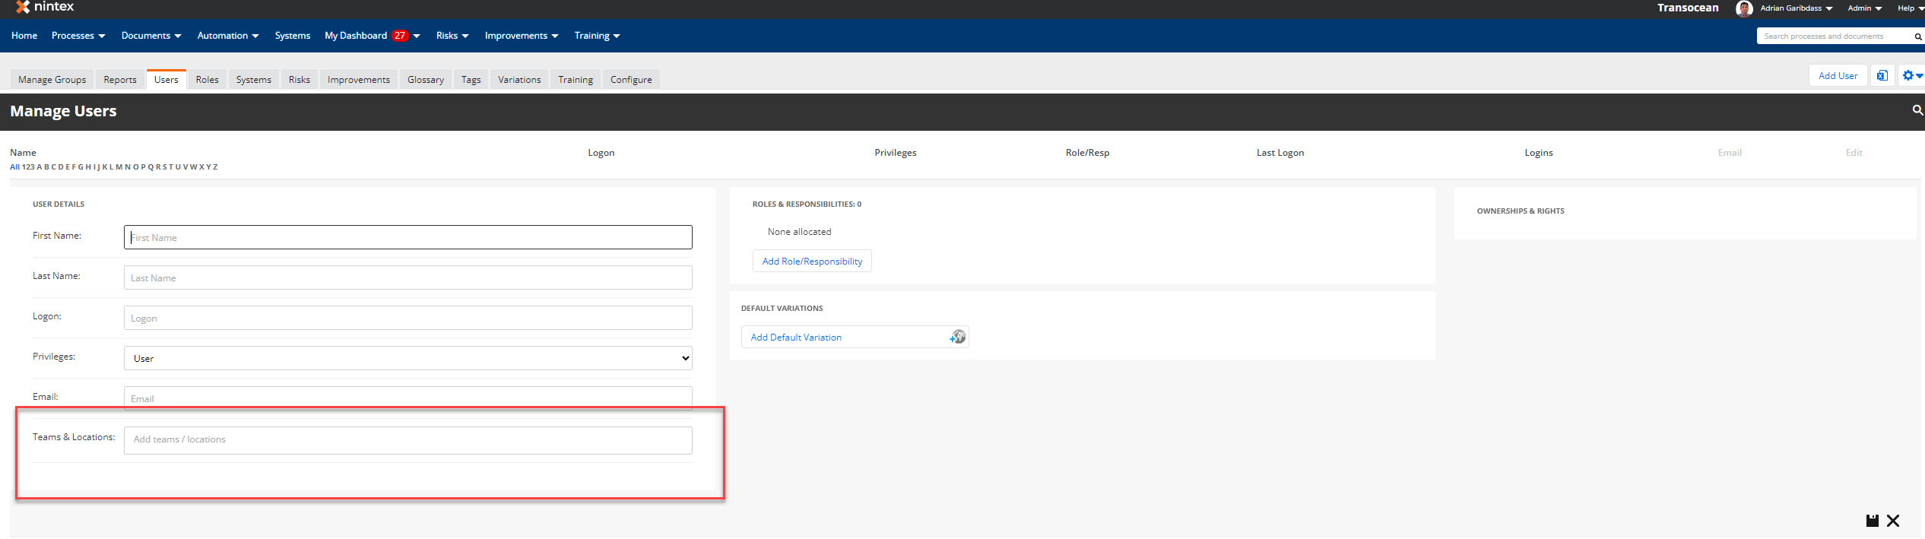
Task: Click Add Role/Responsibility button
Action: click(x=811, y=262)
